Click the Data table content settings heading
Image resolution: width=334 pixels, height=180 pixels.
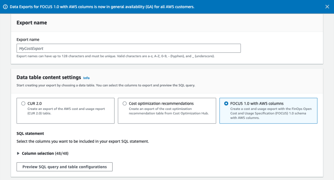(x=49, y=78)
